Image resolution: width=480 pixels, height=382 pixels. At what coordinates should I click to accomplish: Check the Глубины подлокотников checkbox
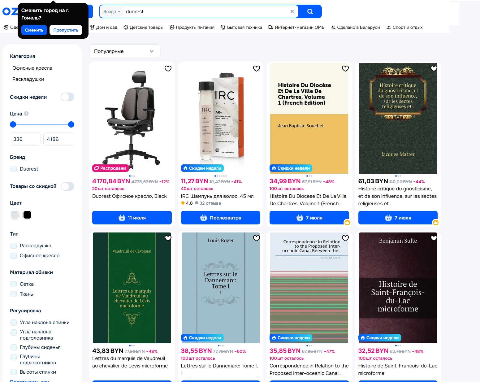[x=14, y=357]
